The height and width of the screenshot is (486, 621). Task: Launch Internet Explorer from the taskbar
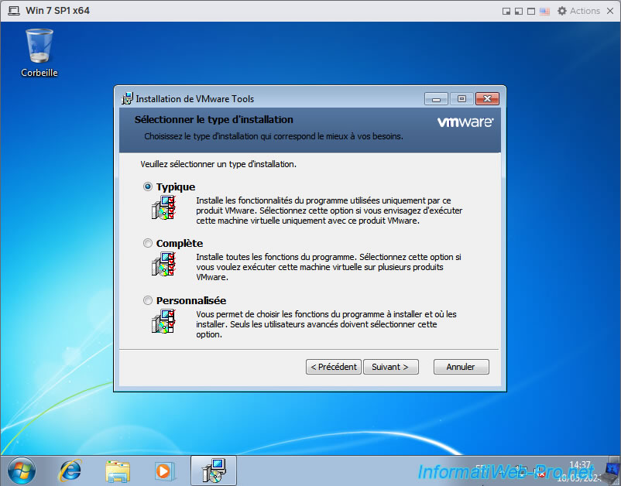70,470
